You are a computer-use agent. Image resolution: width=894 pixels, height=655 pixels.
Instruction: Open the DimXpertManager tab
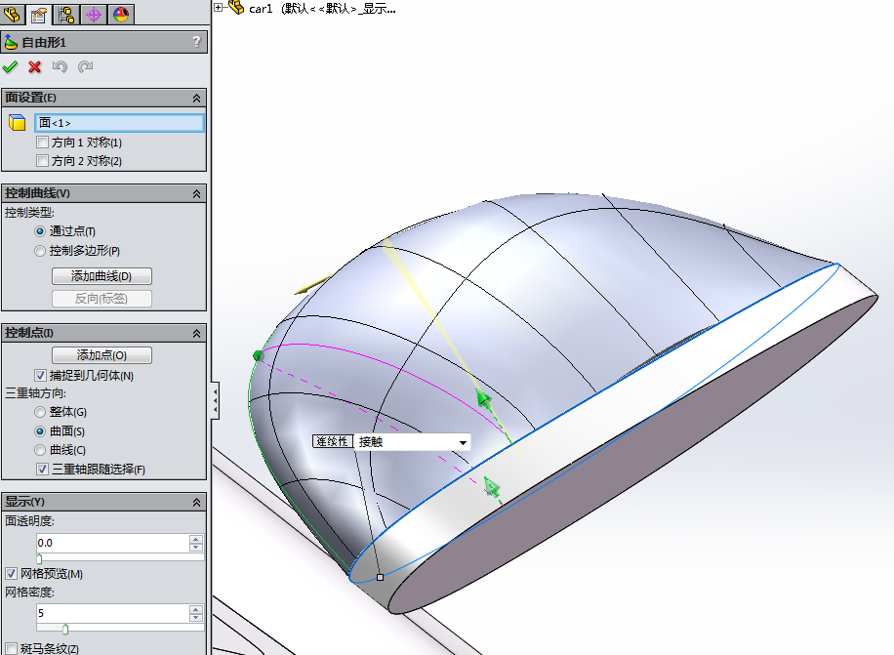(x=94, y=14)
